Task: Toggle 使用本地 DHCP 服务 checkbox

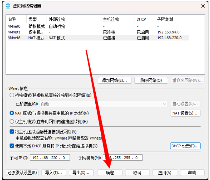Action: point(12,146)
